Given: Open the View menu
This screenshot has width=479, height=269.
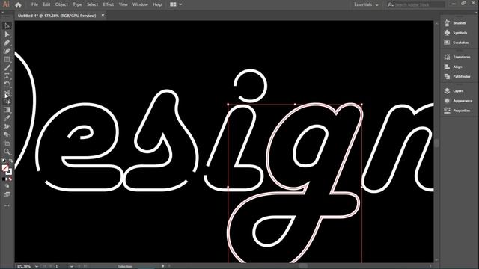Looking at the screenshot, I should coord(123,4).
